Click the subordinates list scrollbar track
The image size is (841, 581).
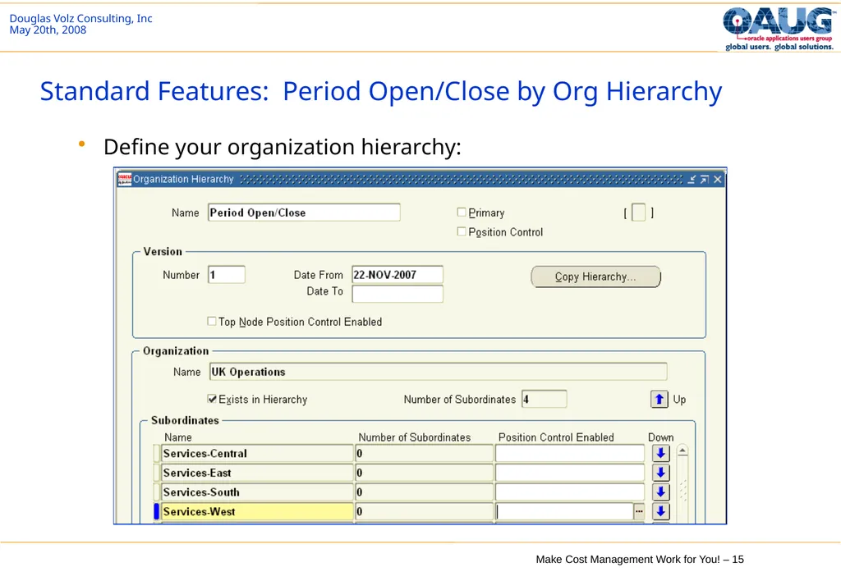(x=682, y=490)
